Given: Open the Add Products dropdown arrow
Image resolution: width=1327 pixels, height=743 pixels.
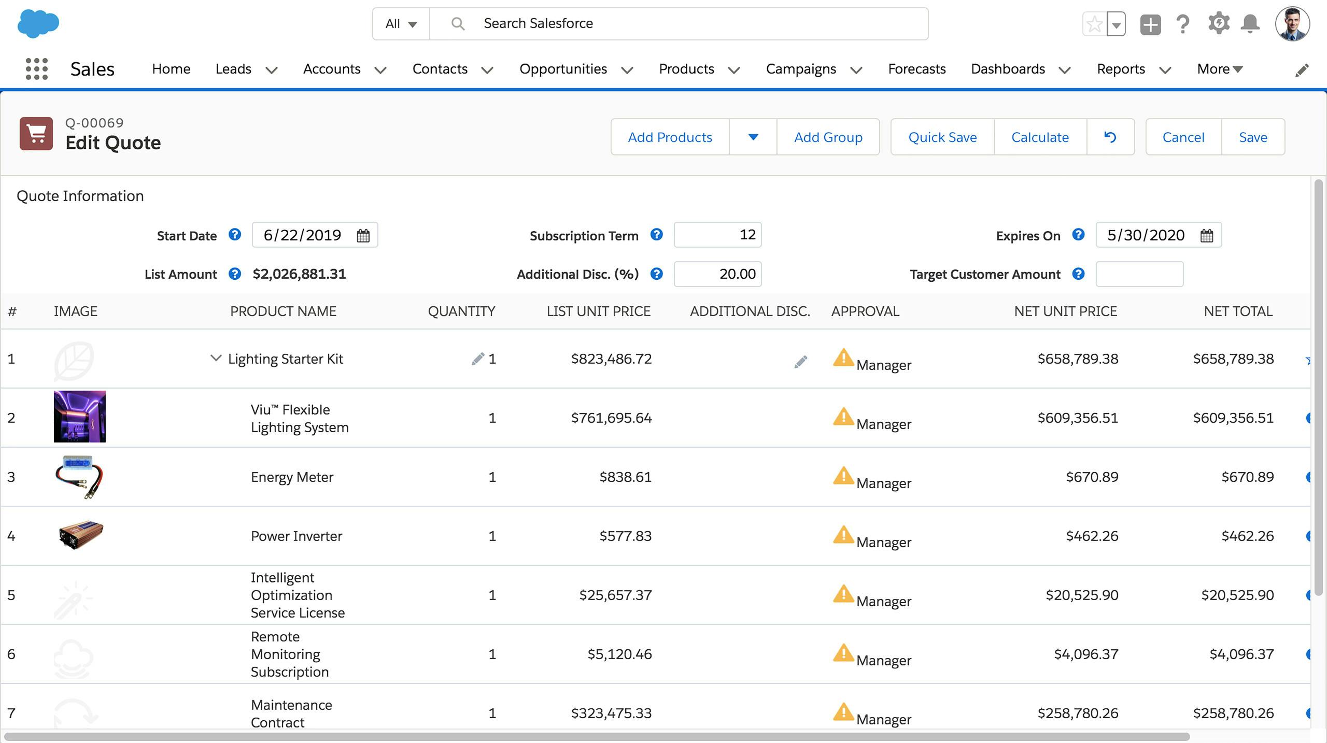Looking at the screenshot, I should tap(753, 137).
